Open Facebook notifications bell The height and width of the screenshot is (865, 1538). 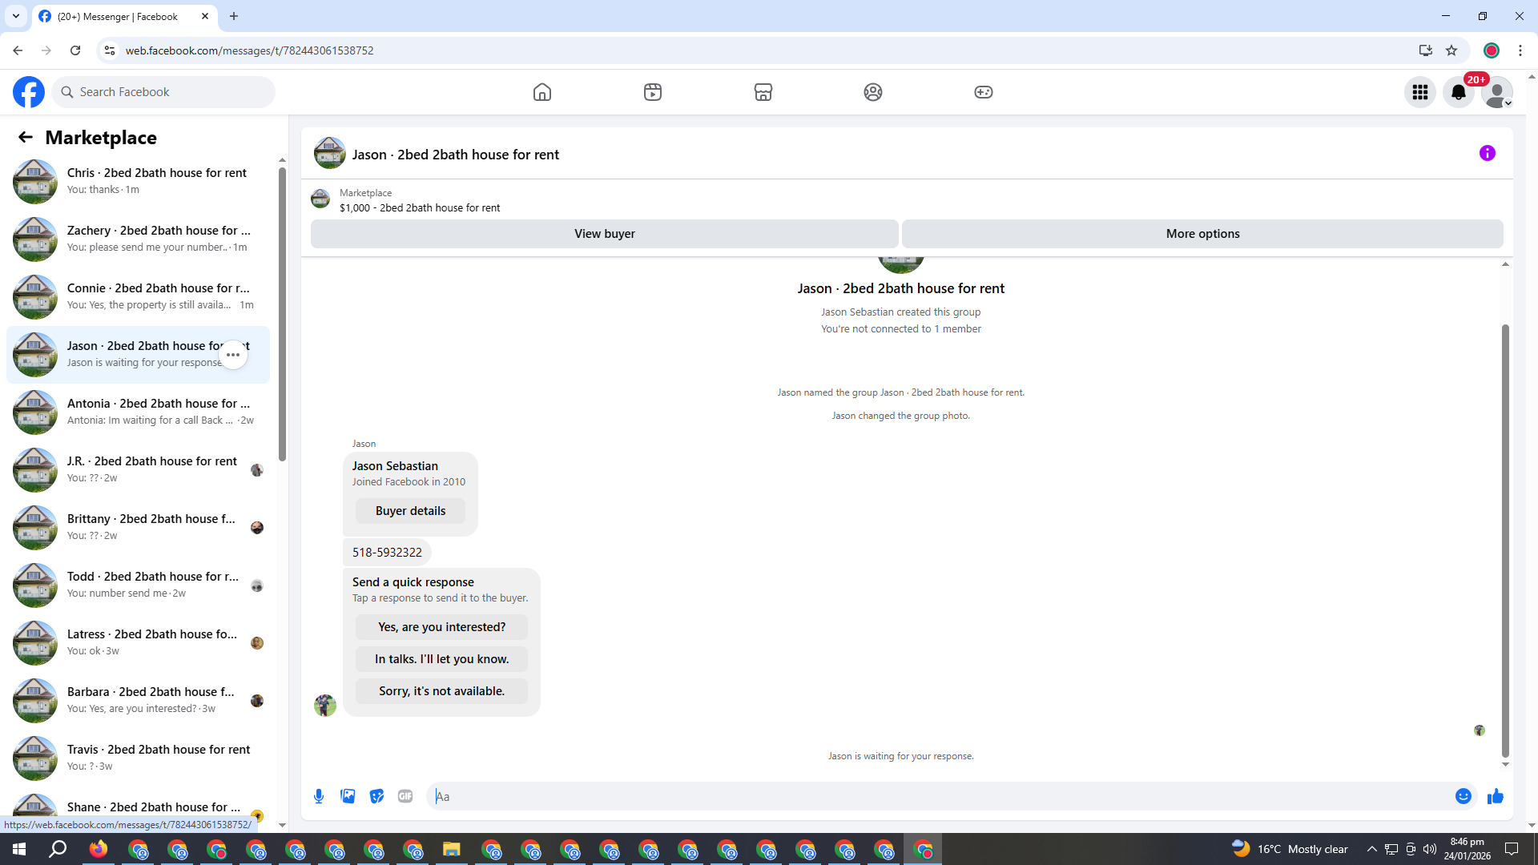pos(1458,92)
